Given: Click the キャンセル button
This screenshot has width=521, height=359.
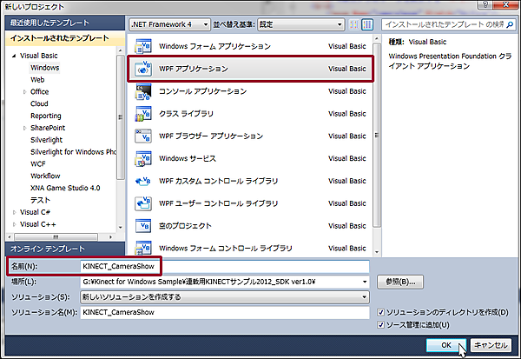Looking at the screenshot, I should 491,345.
